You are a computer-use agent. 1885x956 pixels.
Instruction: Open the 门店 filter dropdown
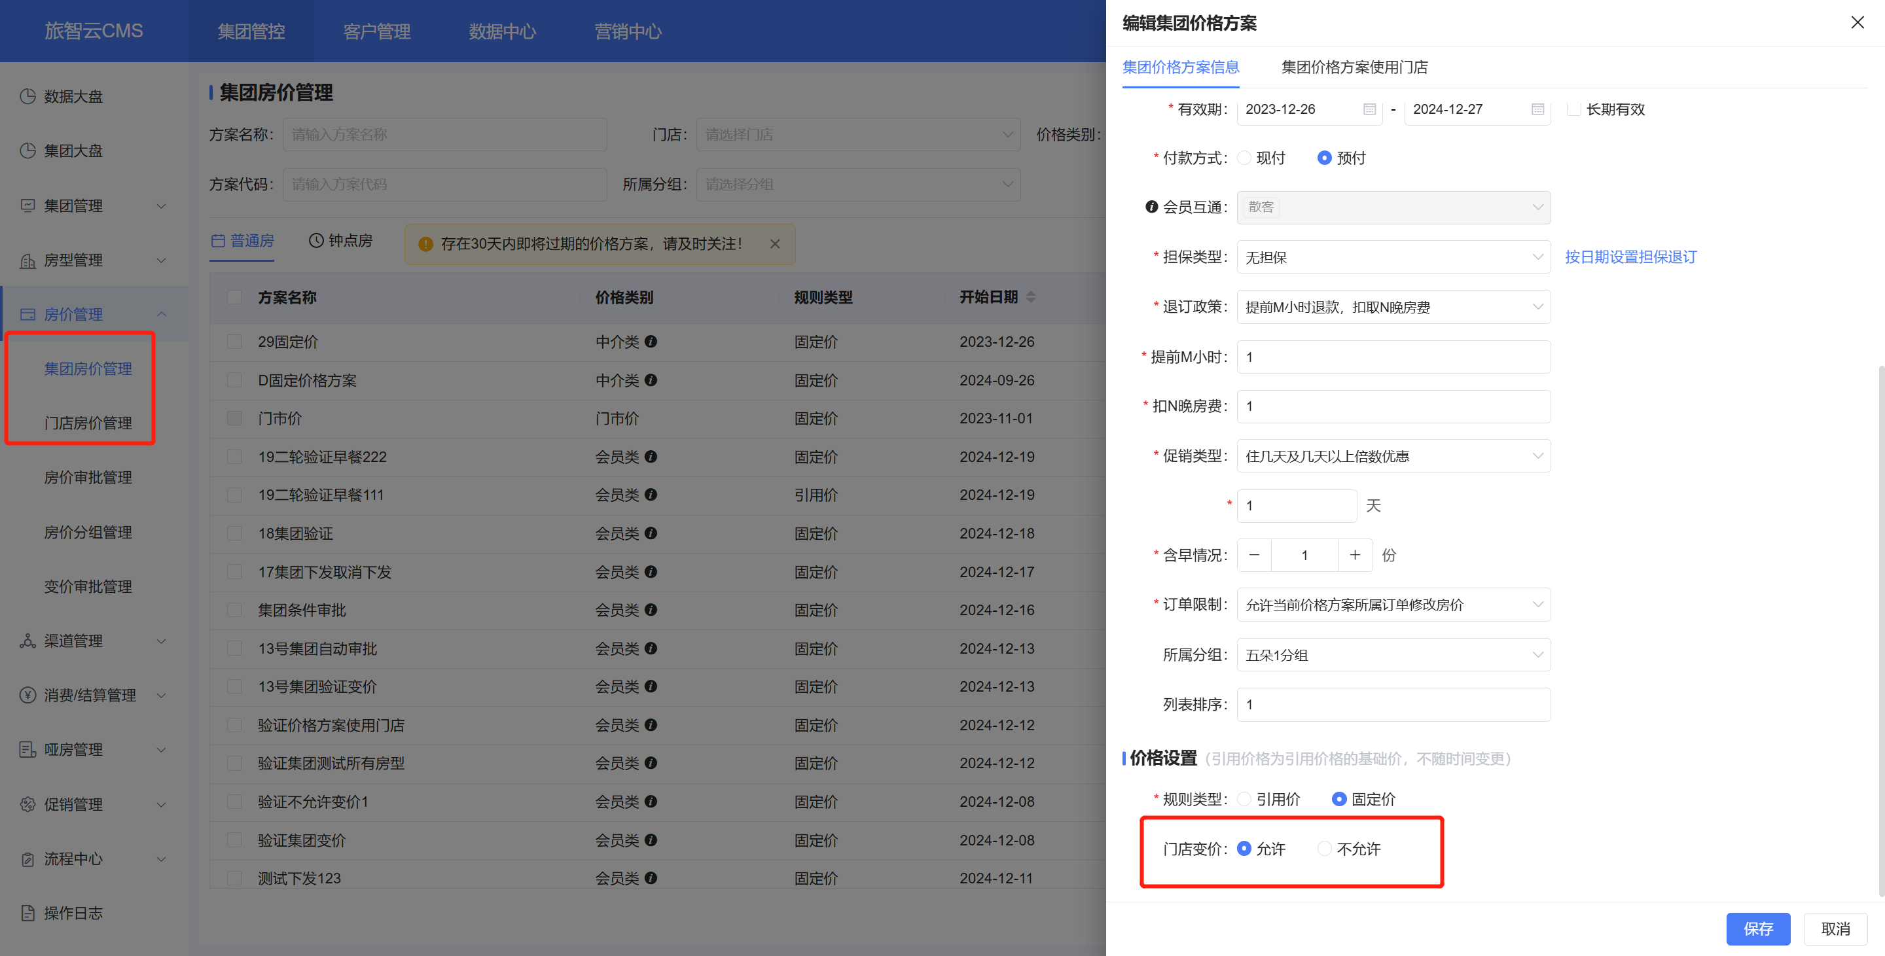[858, 135]
